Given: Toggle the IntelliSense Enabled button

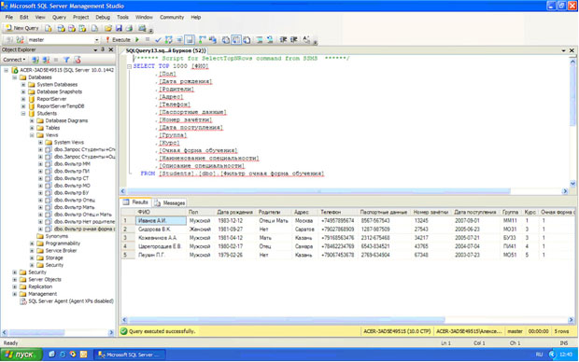Looking at the screenshot, I should click(x=190, y=39).
